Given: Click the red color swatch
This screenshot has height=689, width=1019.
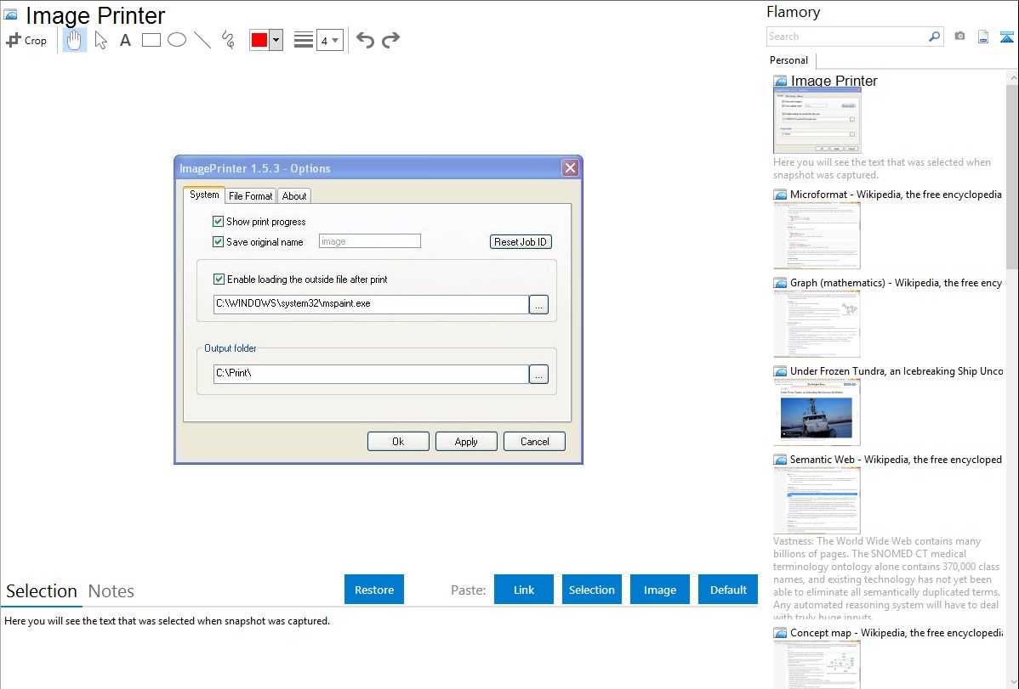Looking at the screenshot, I should 259,40.
